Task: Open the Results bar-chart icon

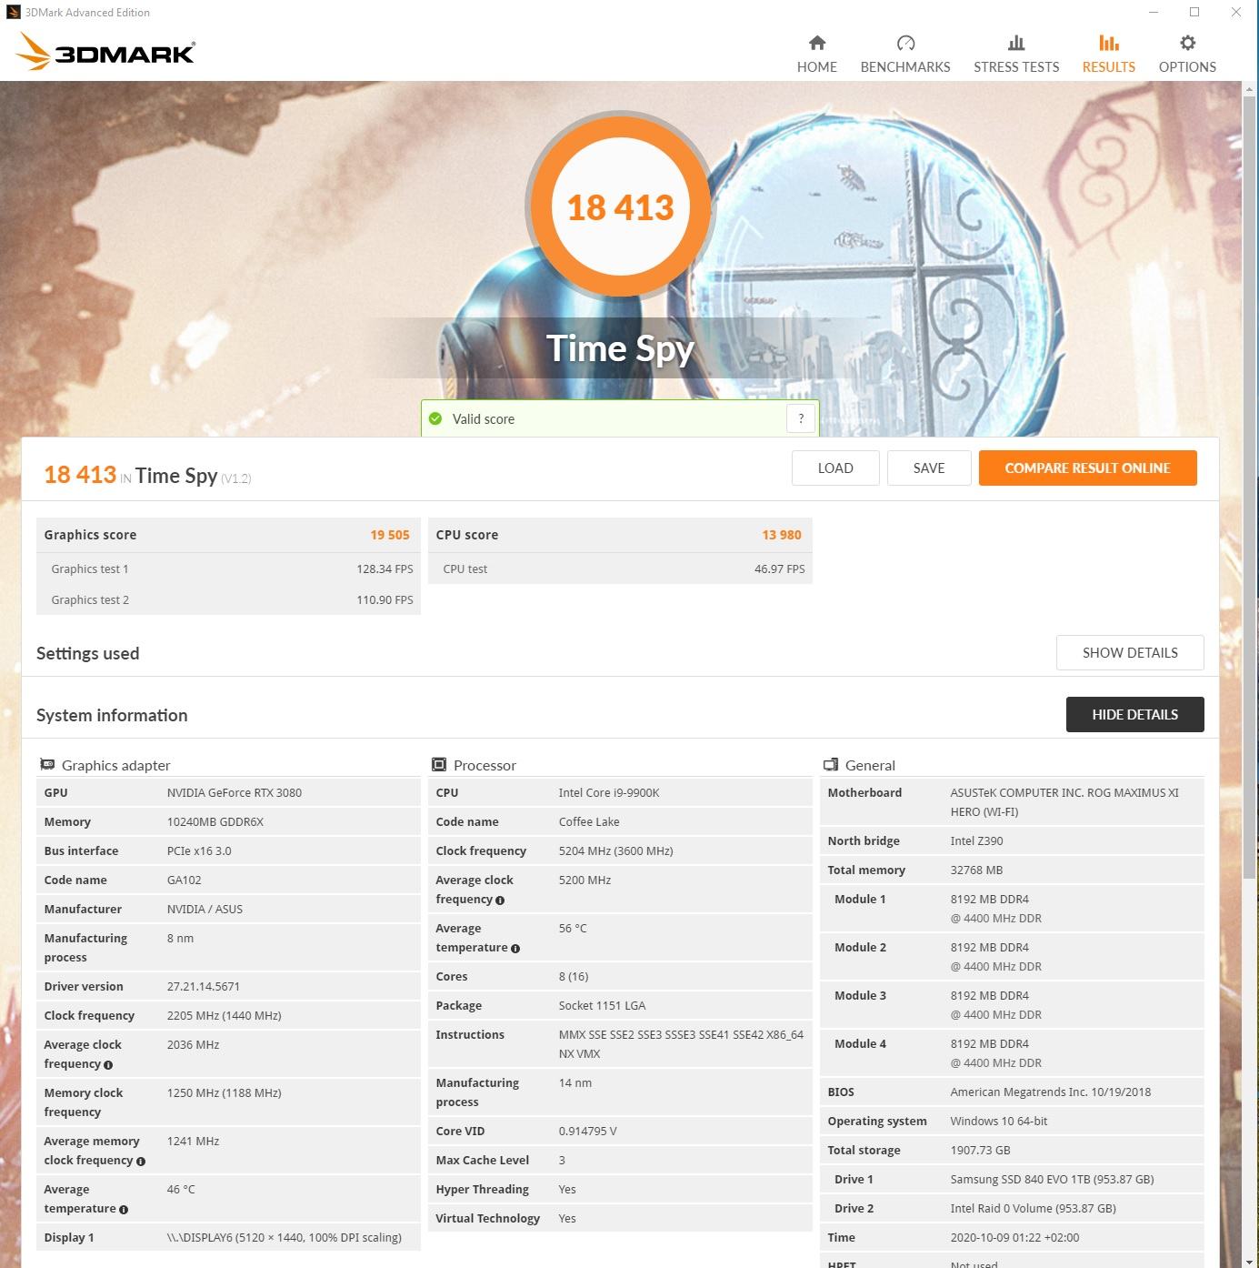Action: click(x=1108, y=43)
